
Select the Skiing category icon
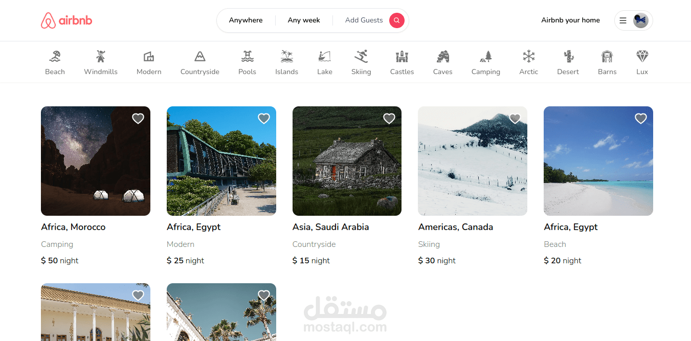(361, 56)
